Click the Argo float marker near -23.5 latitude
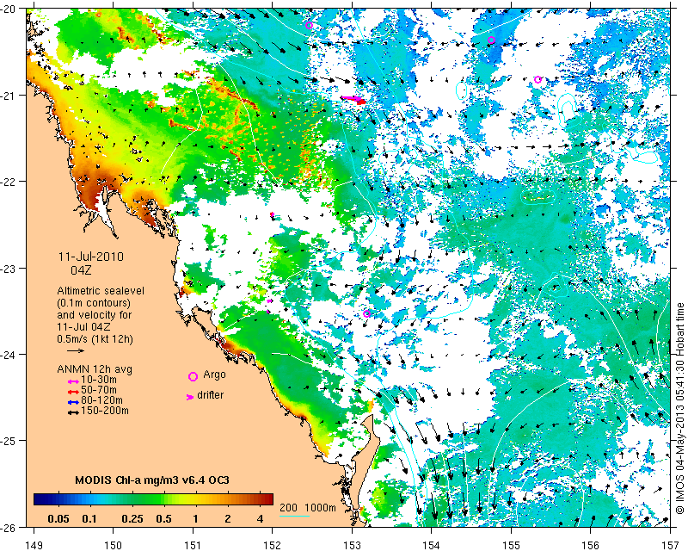 (x=367, y=313)
